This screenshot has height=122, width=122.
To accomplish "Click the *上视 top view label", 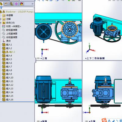I will click(44, 58).
